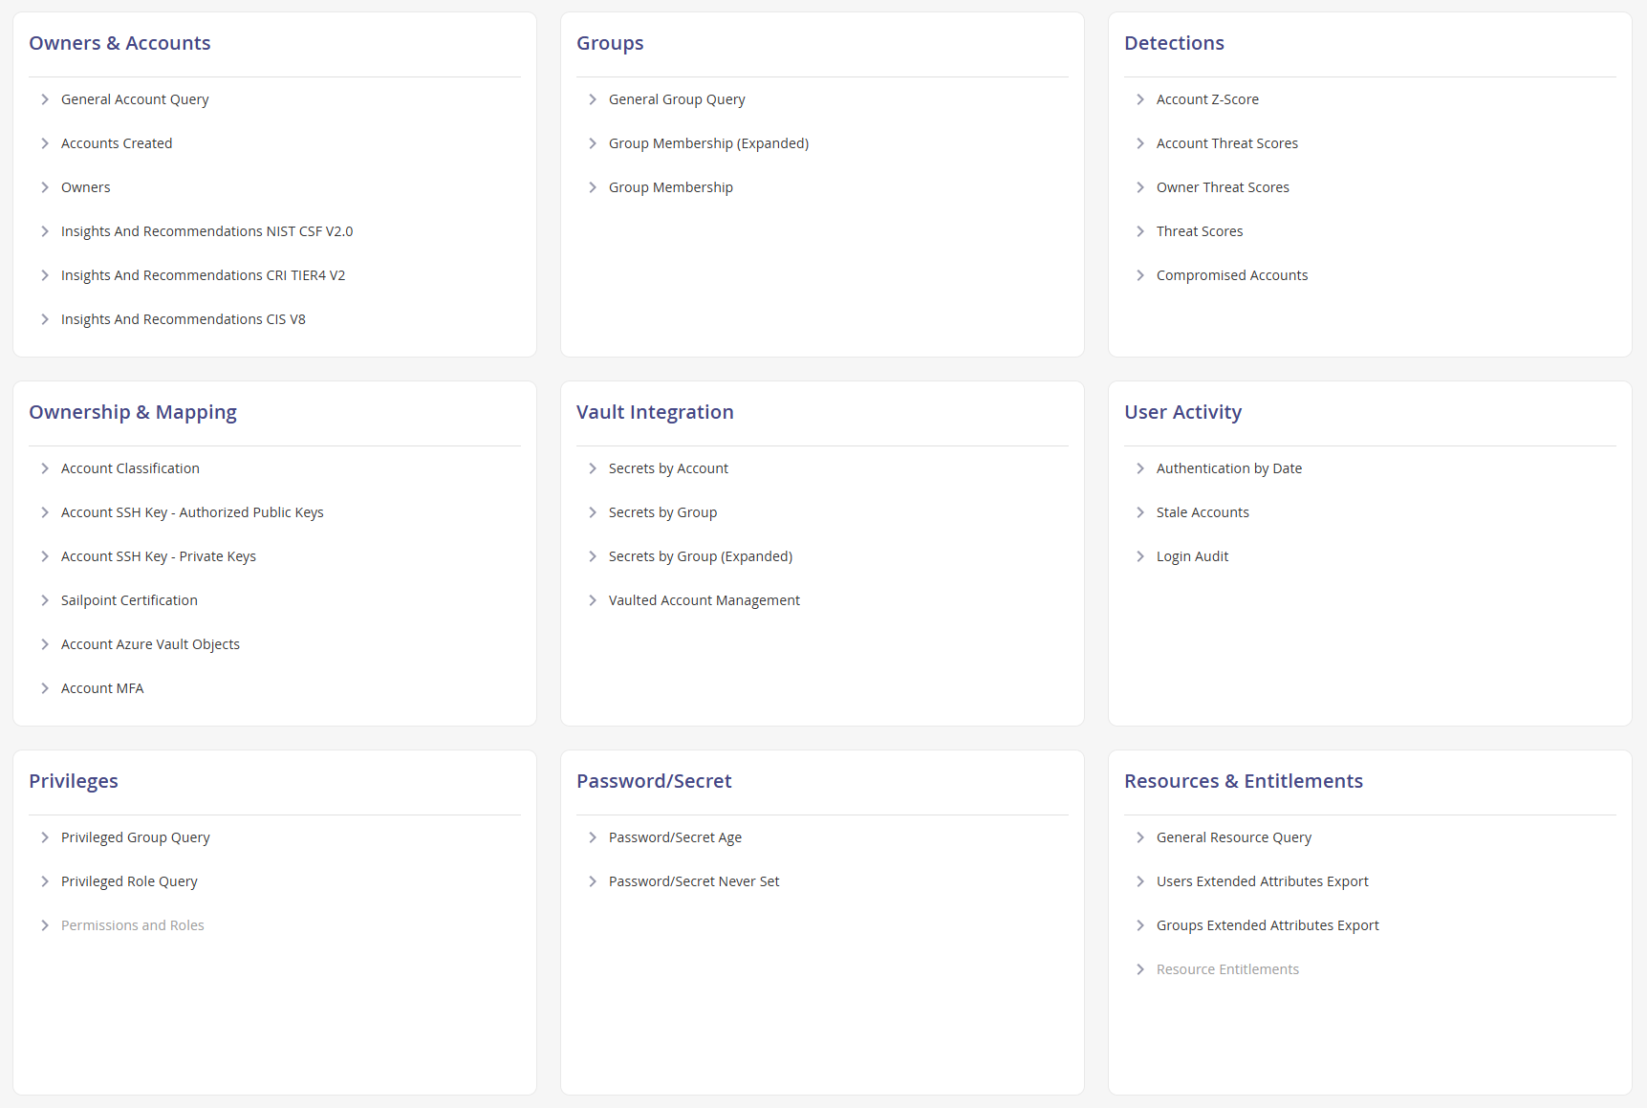Select Sailpoint Certification report
Screen dimensions: 1647x1108
click(129, 600)
